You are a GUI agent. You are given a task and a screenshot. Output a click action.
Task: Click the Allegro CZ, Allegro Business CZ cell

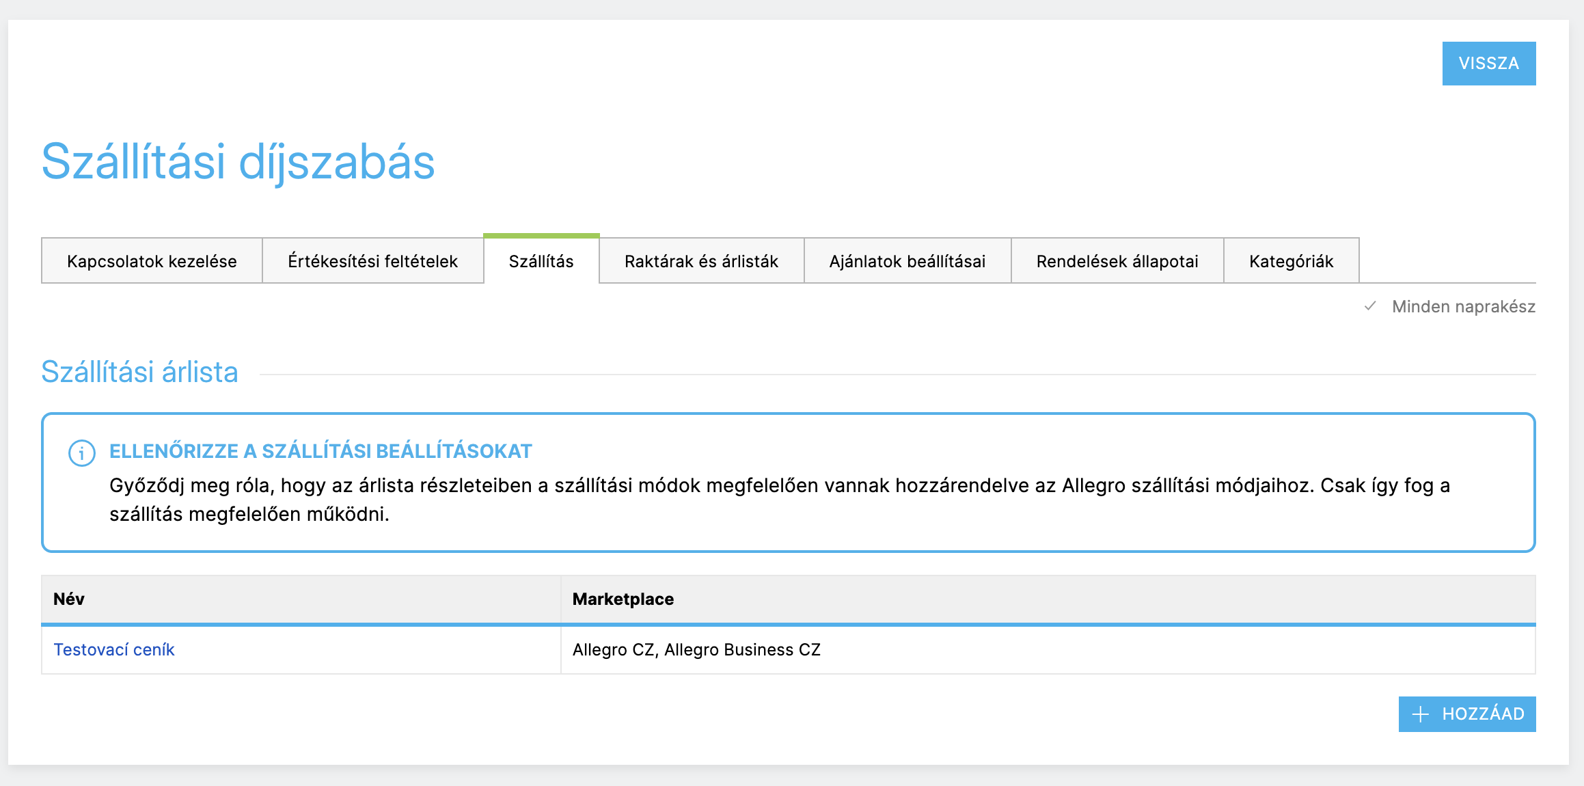point(696,649)
